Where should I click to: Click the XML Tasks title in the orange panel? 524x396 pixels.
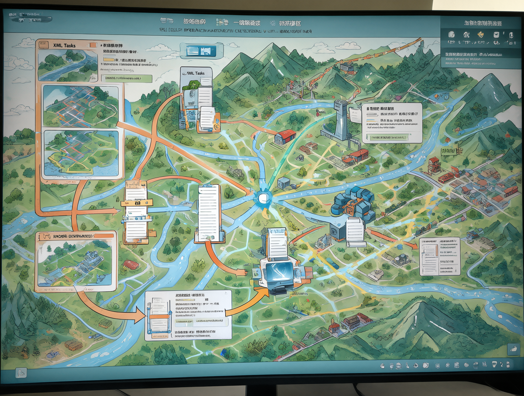(x=64, y=46)
